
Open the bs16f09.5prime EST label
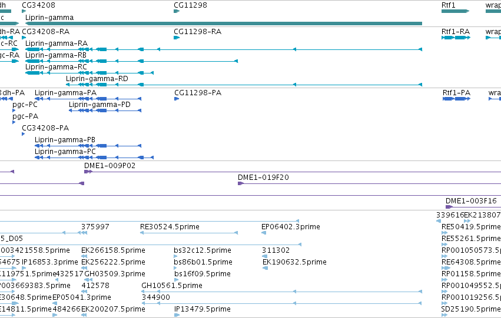(x=203, y=274)
